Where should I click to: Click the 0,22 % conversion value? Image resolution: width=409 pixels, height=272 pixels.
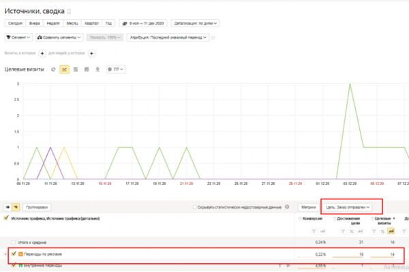click(320, 254)
